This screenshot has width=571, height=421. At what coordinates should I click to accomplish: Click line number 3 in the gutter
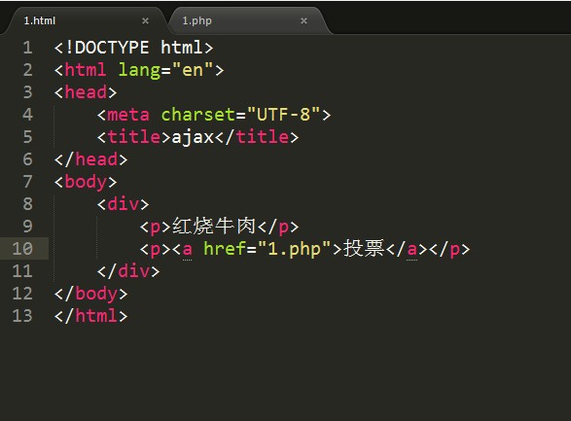27,92
